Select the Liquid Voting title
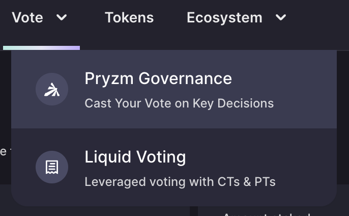 [135, 157]
